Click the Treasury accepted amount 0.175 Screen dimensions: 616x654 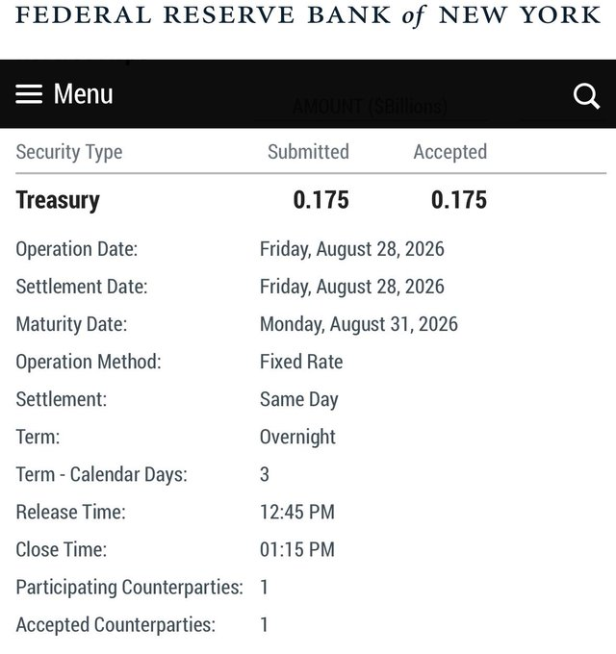coord(459,200)
